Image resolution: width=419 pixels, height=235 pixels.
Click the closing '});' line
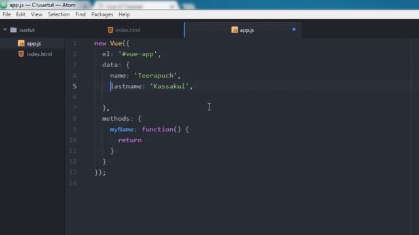tap(100, 172)
